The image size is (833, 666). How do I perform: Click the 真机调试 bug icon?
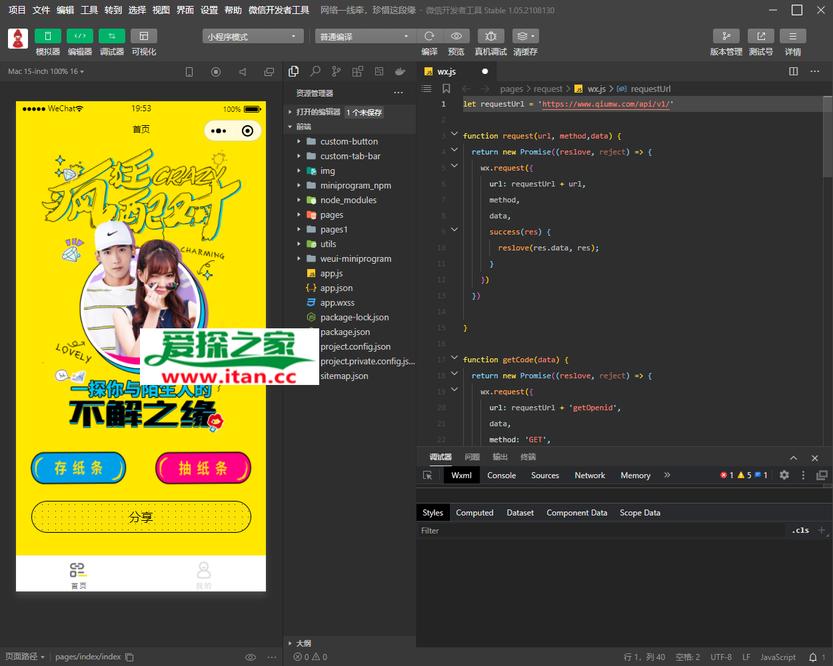coord(490,36)
